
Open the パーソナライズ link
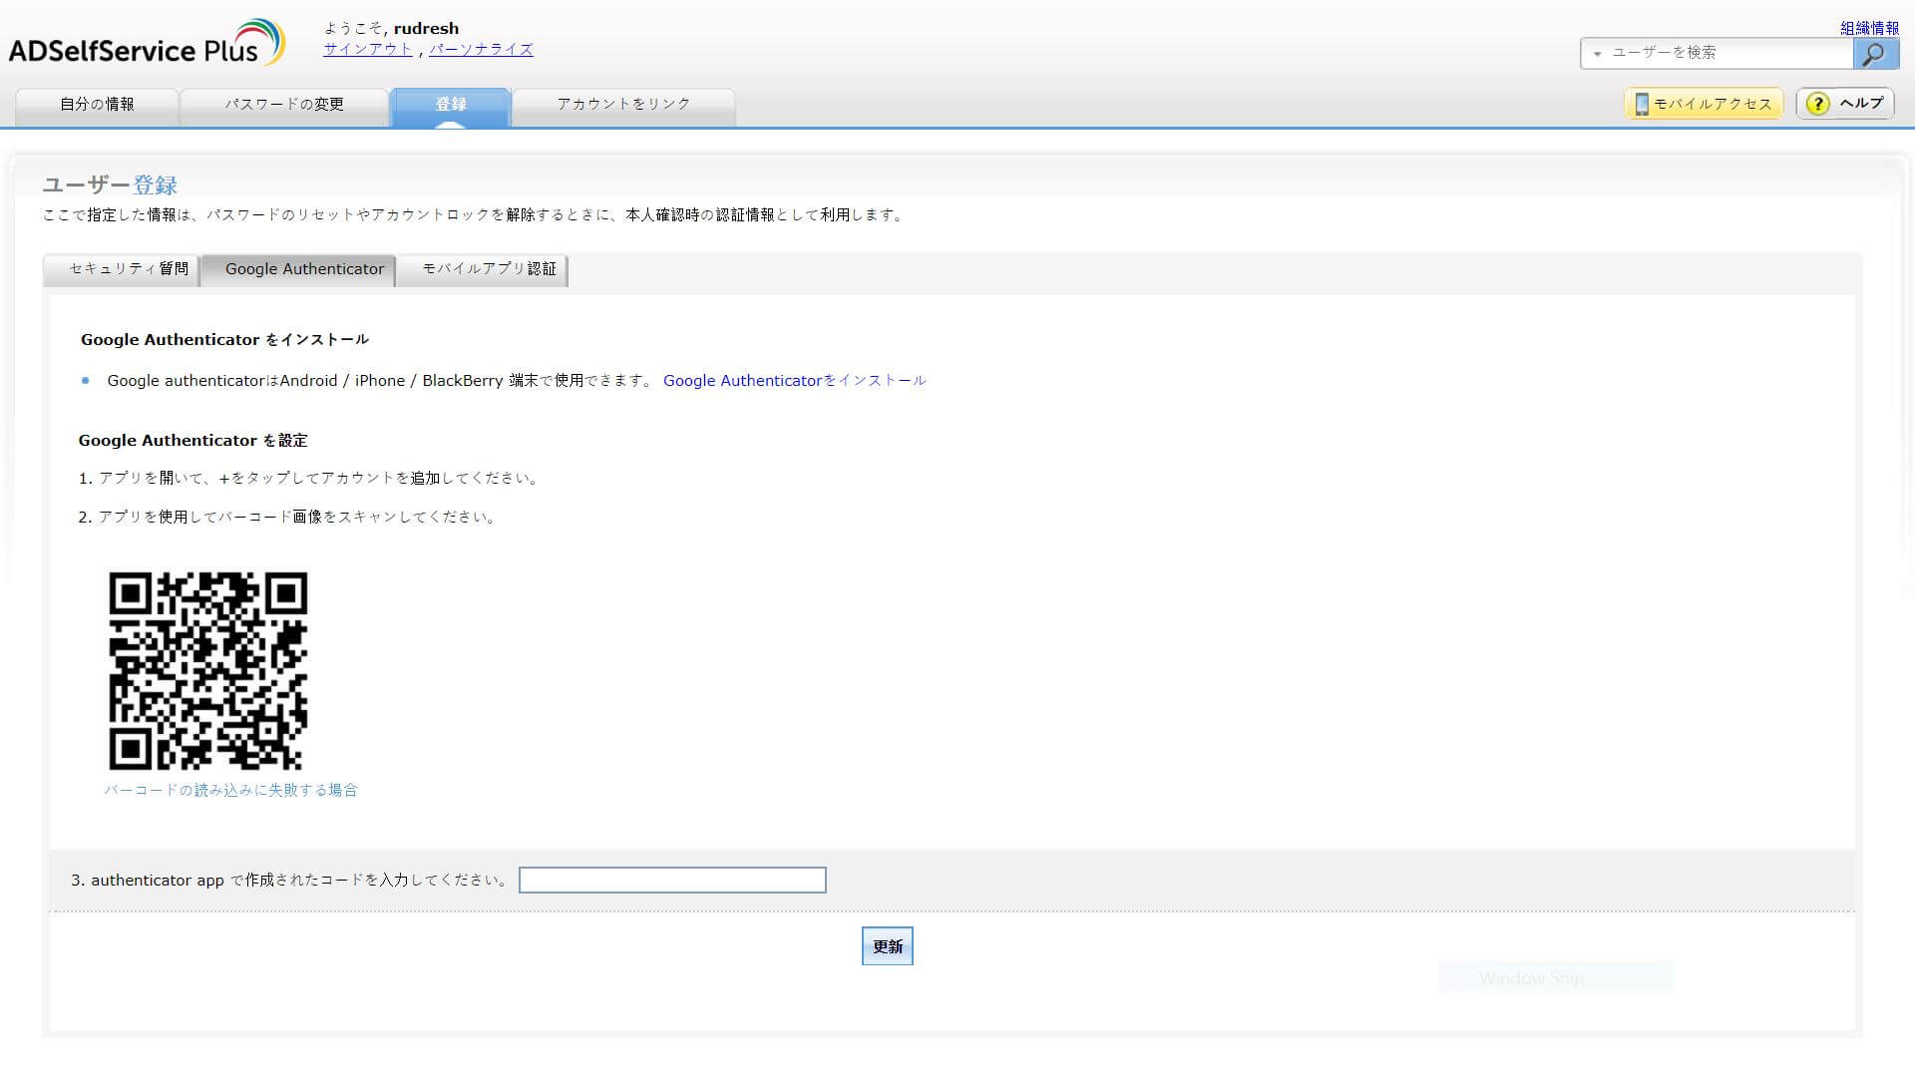tap(481, 50)
